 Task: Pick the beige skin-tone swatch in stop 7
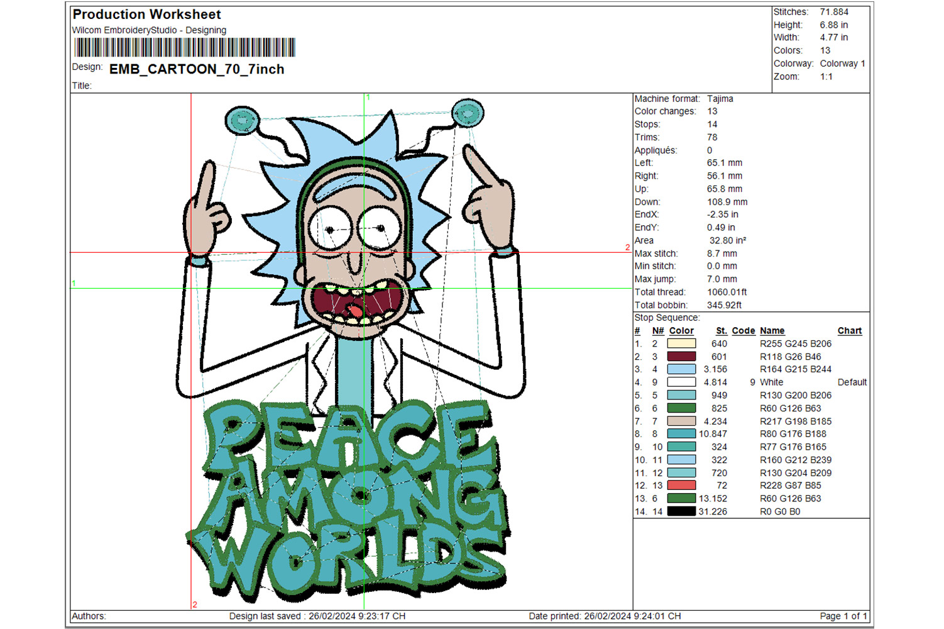click(681, 421)
